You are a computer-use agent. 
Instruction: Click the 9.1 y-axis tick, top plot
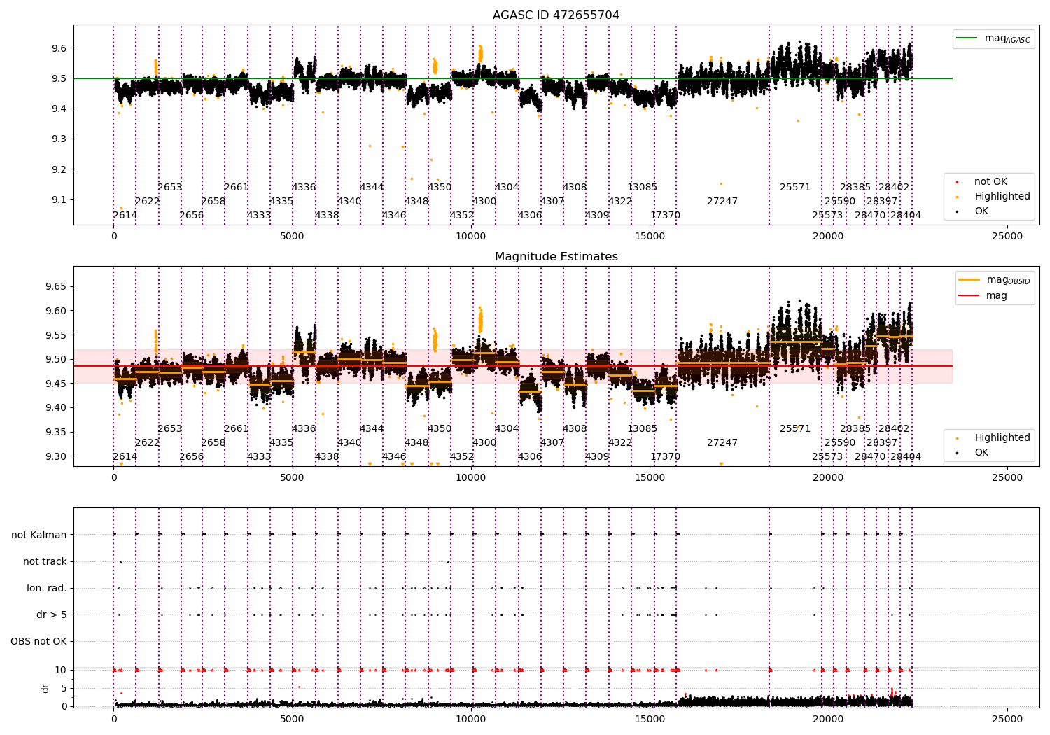pos(59,199)
